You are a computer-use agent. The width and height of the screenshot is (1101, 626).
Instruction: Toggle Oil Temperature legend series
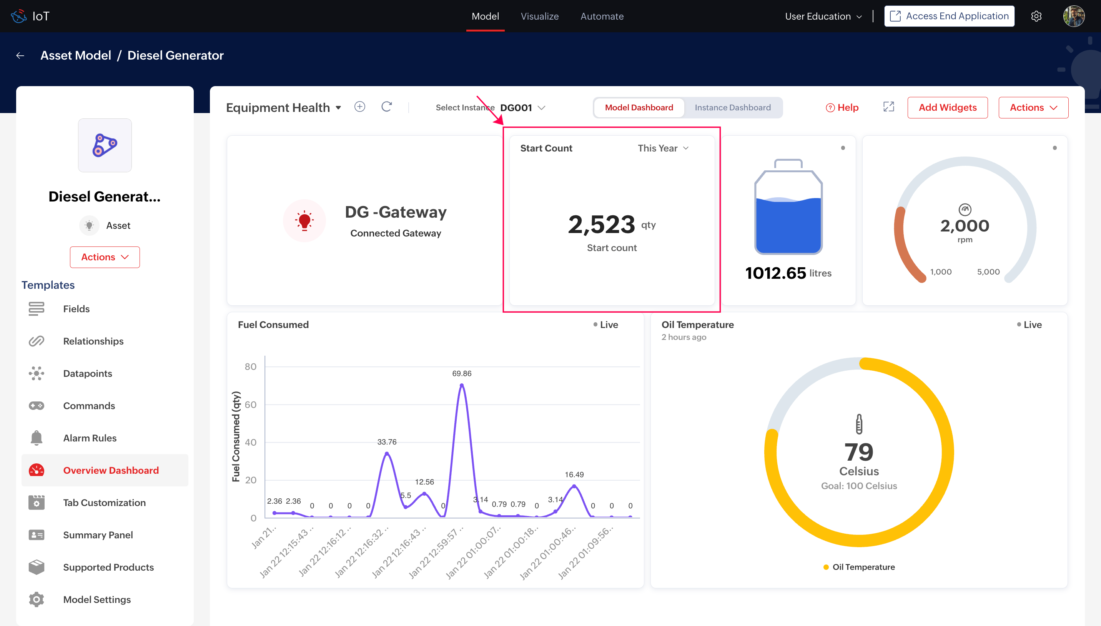tap(860, 567)
